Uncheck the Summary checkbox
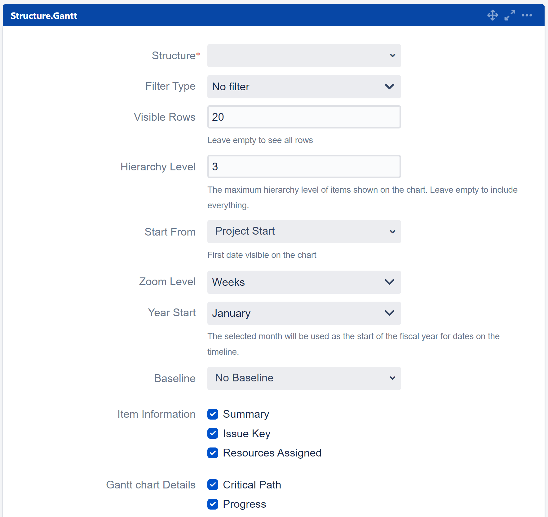 coord(213,414)
